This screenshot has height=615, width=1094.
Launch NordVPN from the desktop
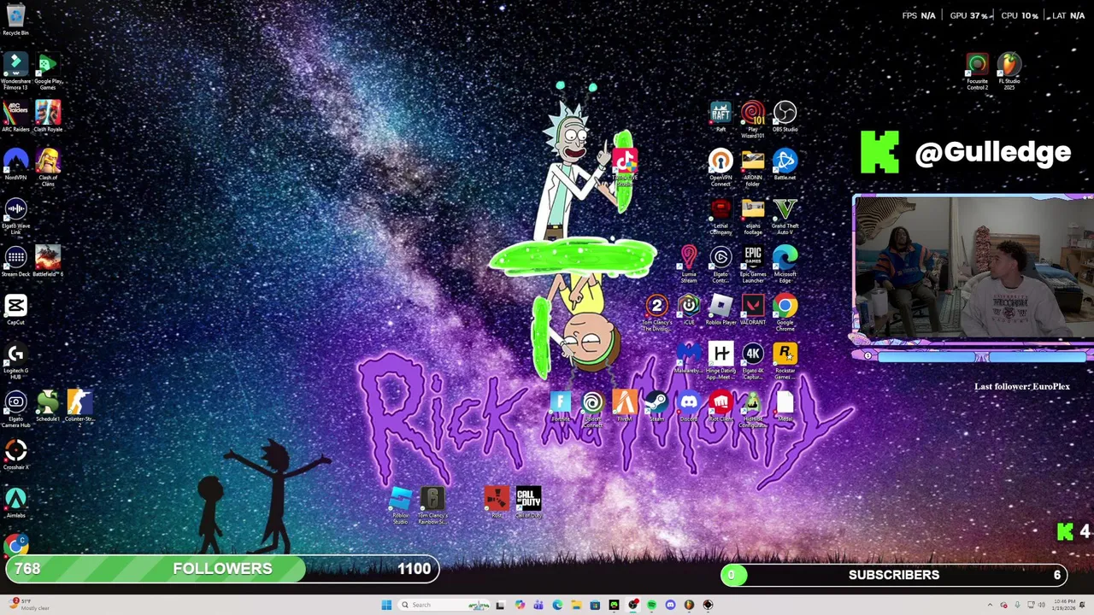15,164
